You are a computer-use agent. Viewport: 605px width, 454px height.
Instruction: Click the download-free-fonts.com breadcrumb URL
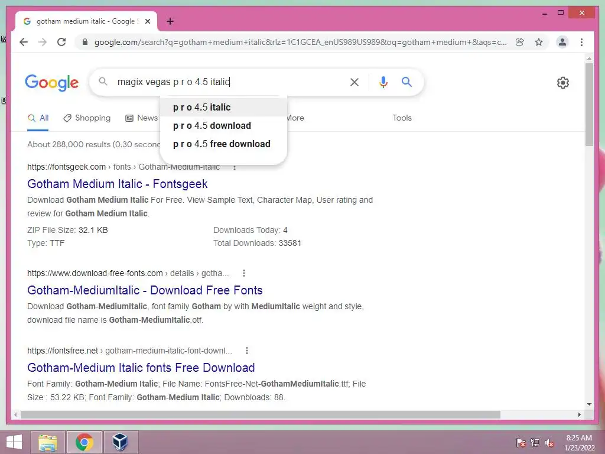point(128,273)
